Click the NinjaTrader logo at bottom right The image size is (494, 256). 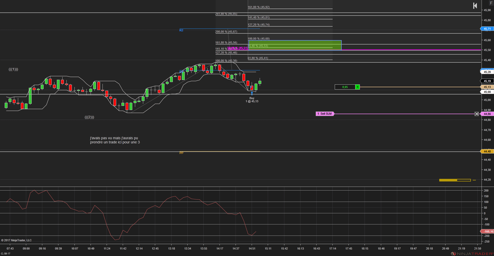[x=472, y=254]
